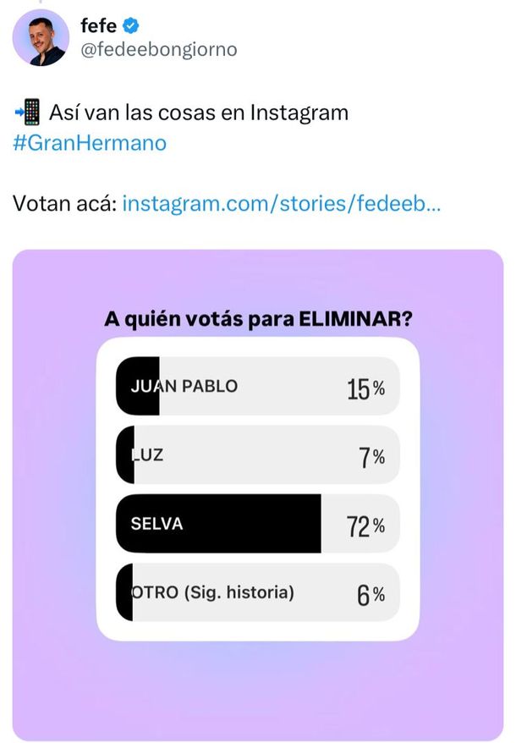
Task: Open the #GranHermano hashtag
Action: click(90, 142)
